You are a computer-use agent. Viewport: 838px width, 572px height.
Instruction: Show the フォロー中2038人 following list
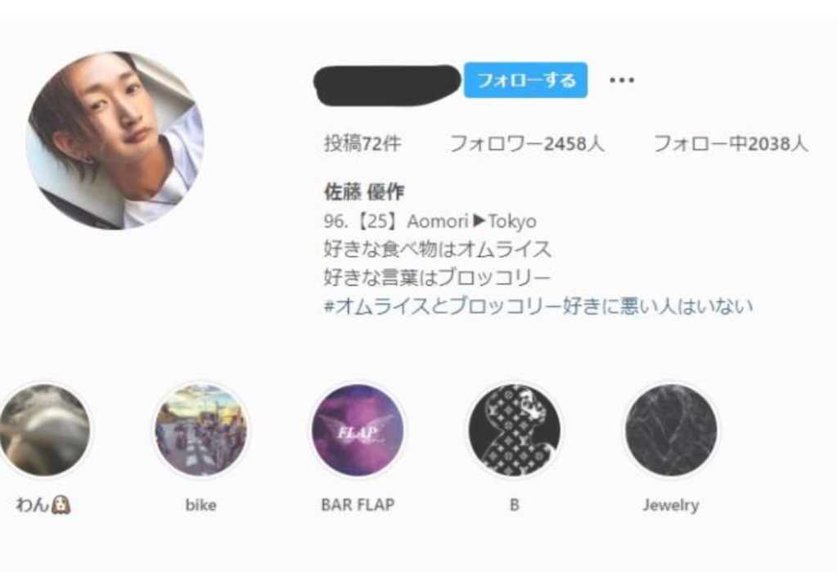point(731,143)
